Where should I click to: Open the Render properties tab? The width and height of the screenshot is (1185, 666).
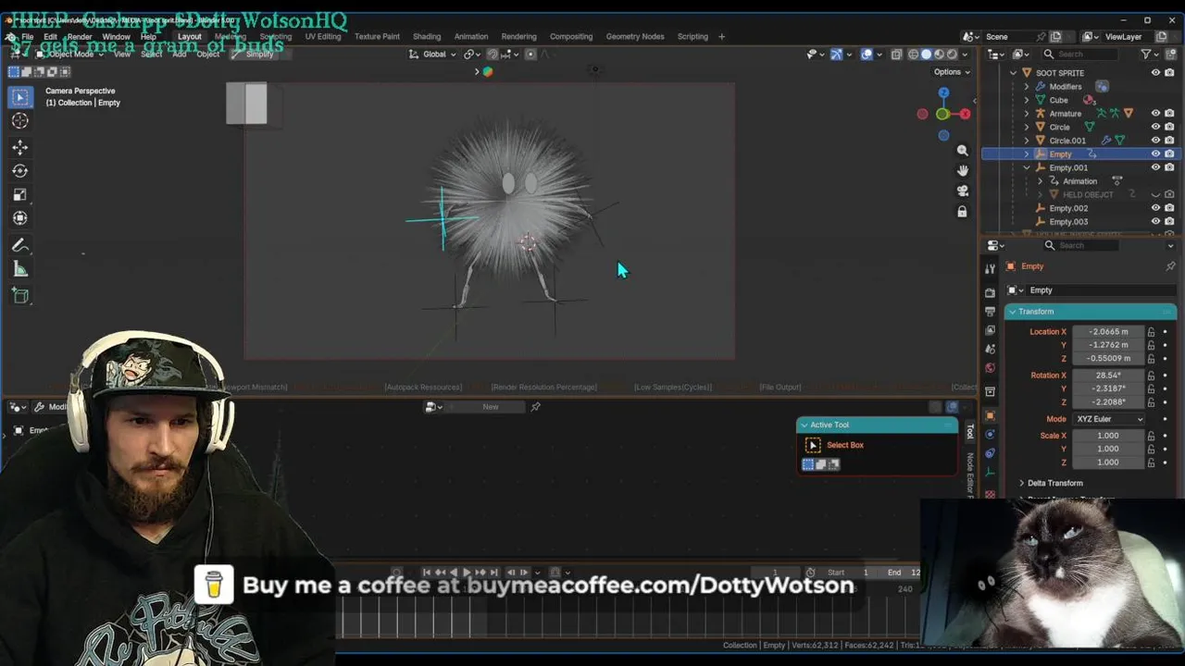[990, 292]
